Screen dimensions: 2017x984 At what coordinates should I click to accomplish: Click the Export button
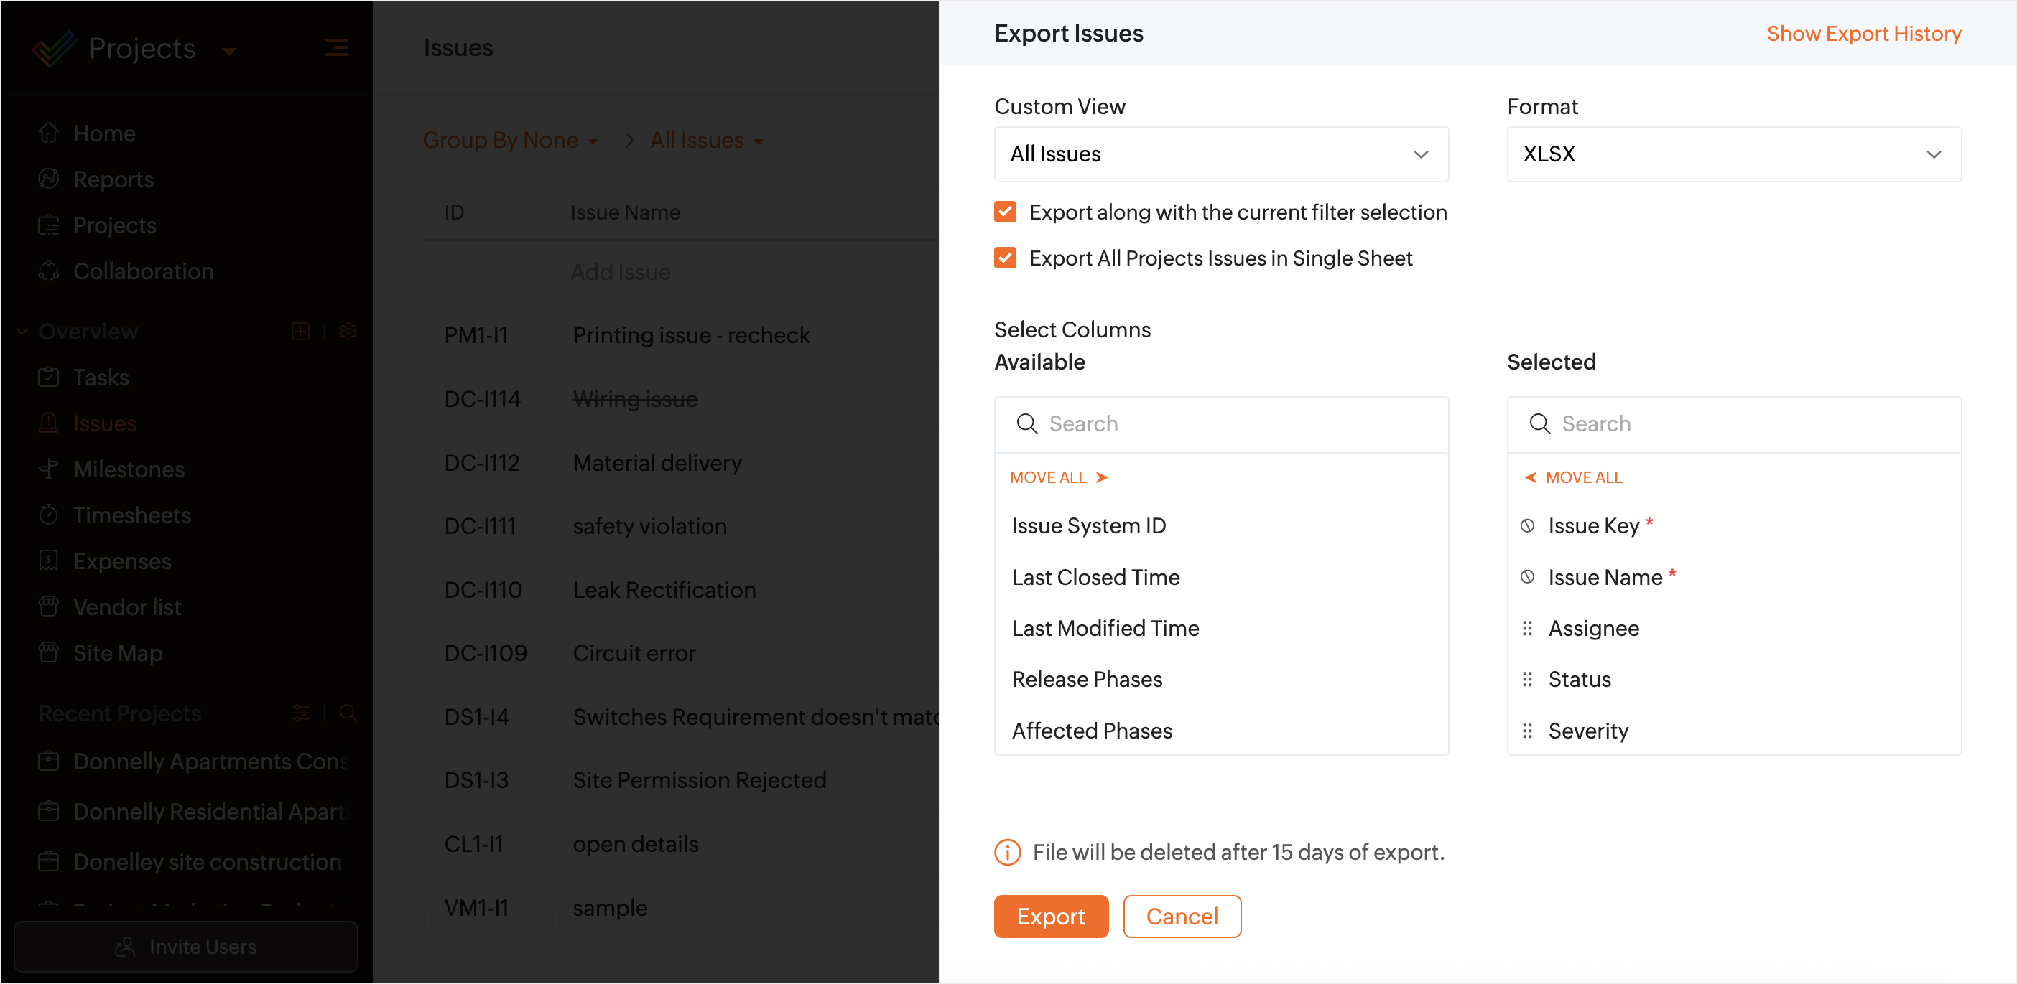click(x=1051, y=916)
